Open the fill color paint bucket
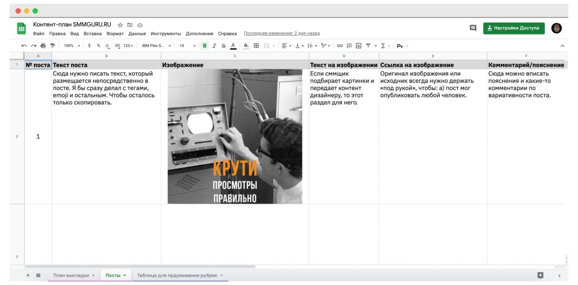 point(246,46)
